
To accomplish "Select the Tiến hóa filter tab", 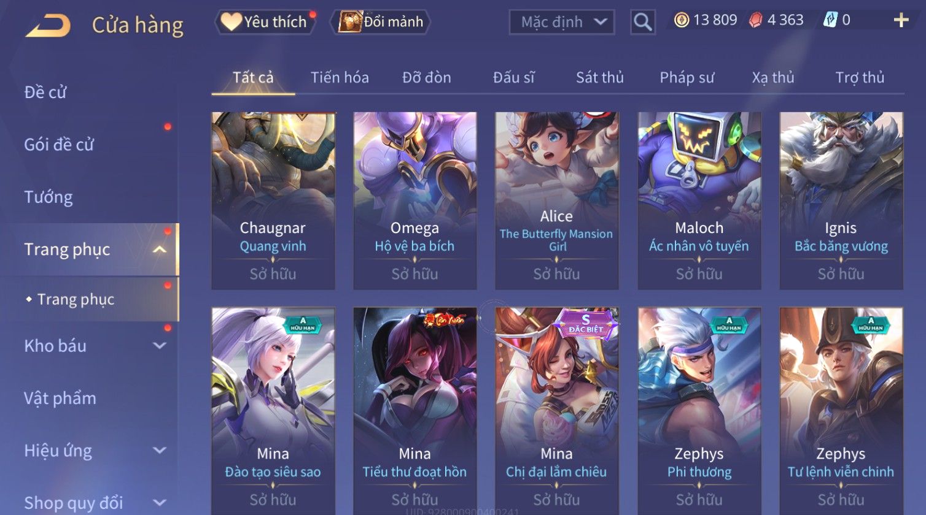I will pos(340,77).
